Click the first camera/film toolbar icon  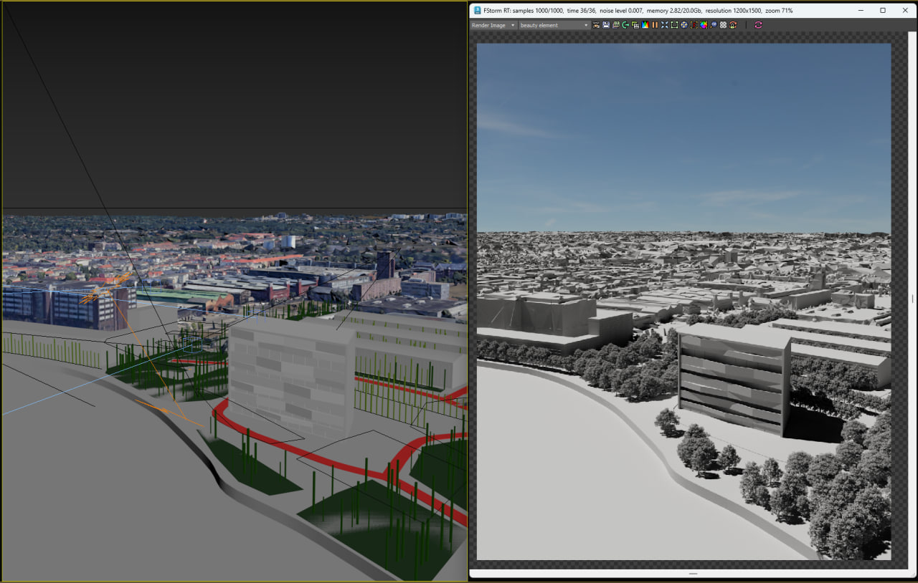[x=596, y=25]
